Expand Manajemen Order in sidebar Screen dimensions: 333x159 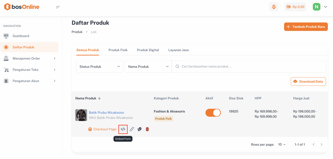pyautogui.click(x=29, y=59)
